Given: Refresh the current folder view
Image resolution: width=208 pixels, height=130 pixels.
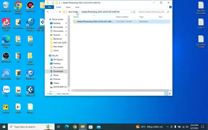Looking at the screenshot, I should click(134, 12).
